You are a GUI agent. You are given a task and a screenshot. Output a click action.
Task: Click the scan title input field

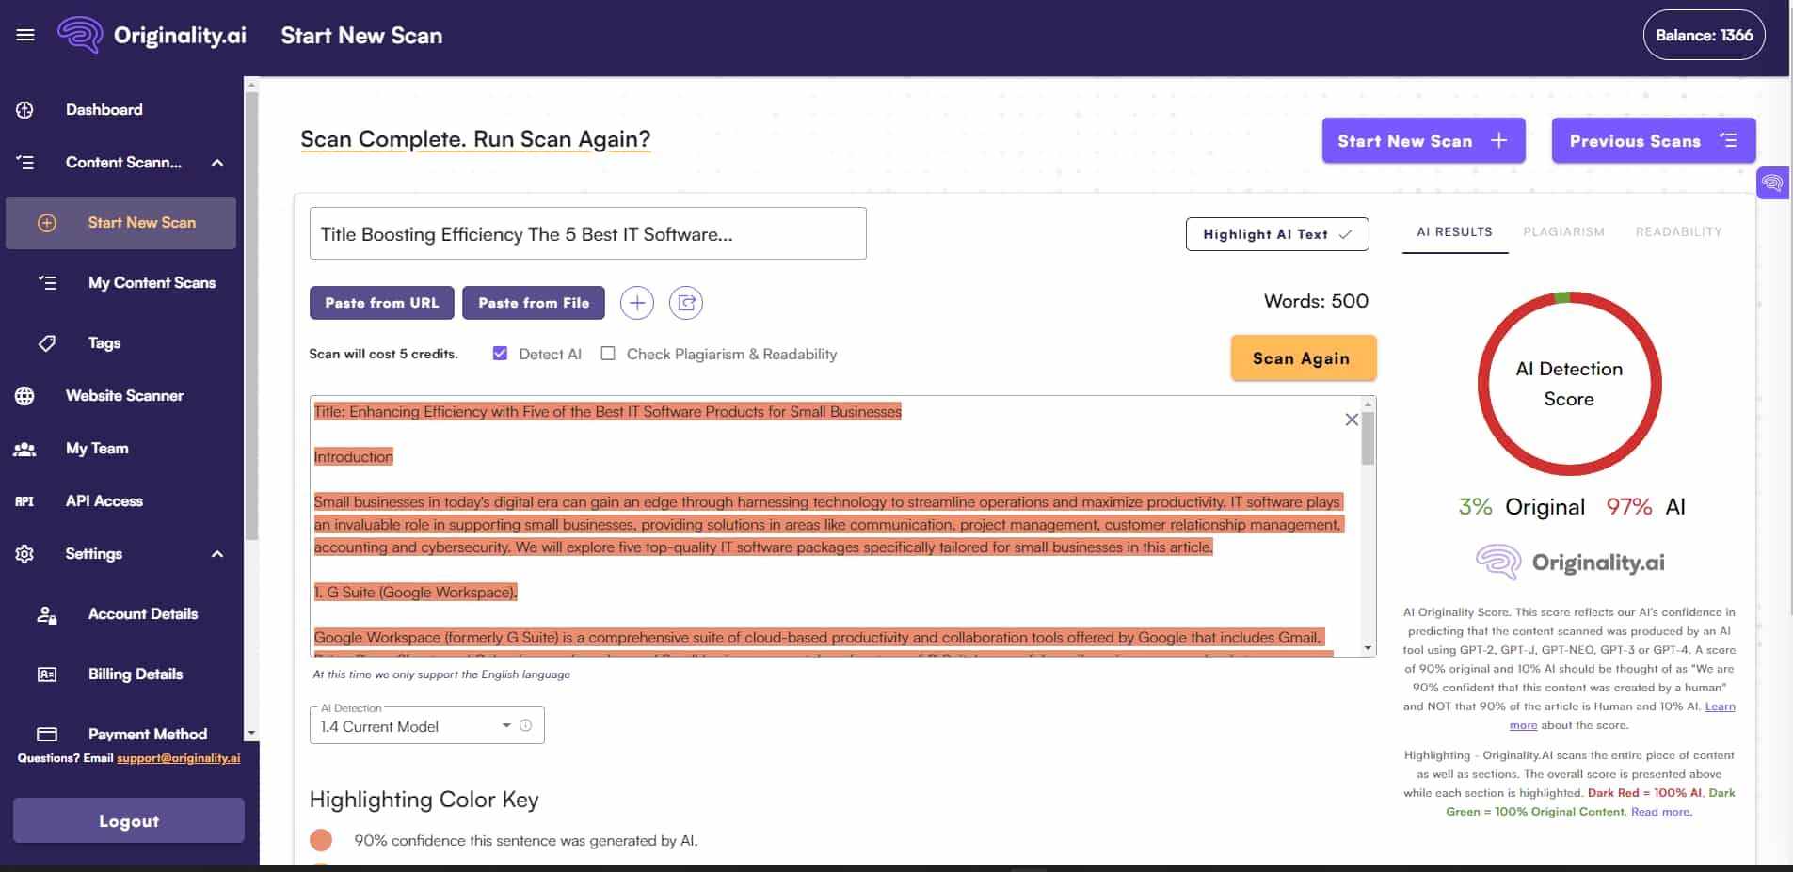tap(587, 233)
